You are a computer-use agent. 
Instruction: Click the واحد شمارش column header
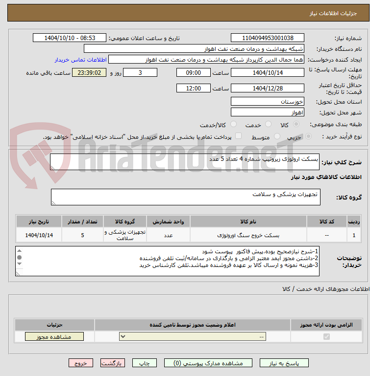pos(168,221)
